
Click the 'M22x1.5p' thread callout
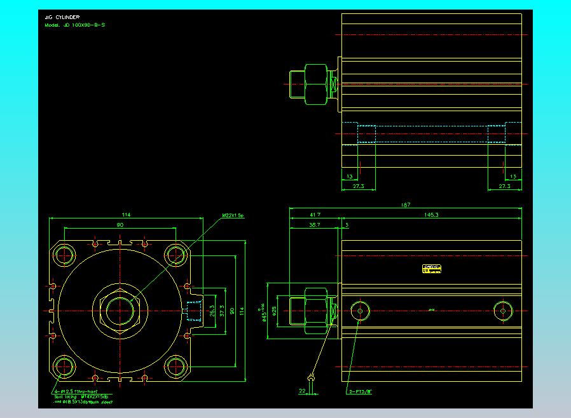(x=233, y=215)
